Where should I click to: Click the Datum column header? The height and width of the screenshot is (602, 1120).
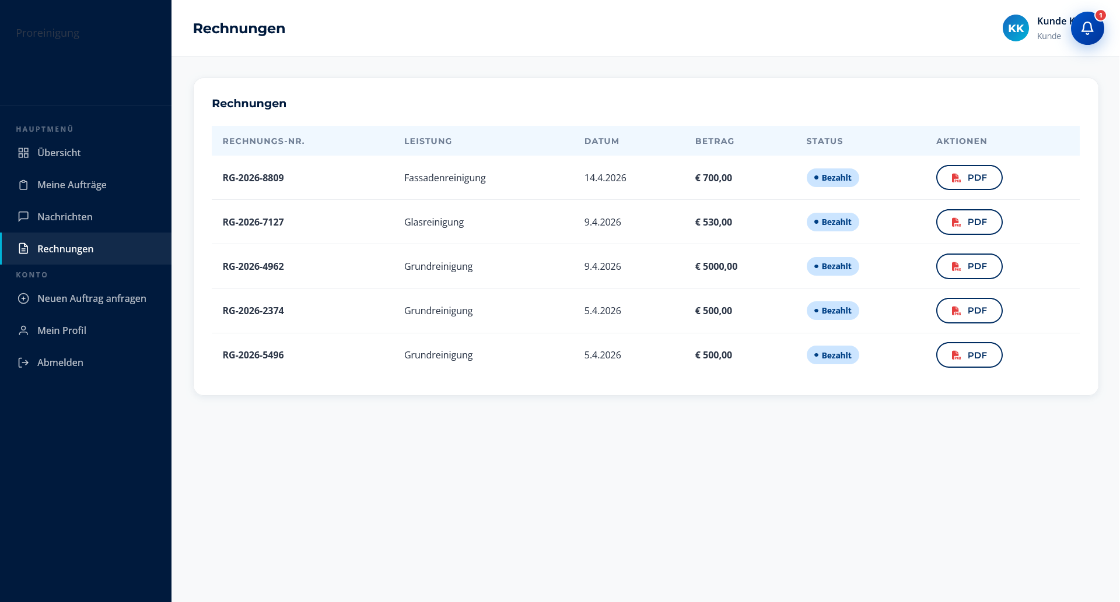click(601, 141)
